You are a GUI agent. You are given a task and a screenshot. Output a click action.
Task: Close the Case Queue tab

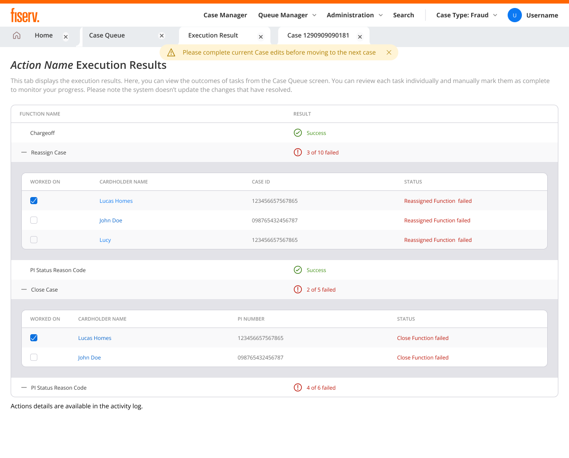(x=162, y=36)
